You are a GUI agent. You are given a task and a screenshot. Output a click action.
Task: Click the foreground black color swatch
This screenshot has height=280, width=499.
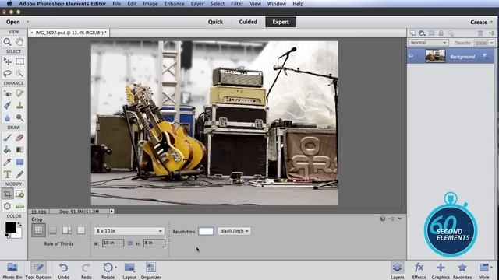pyautogui.click(x=10, y=227)
